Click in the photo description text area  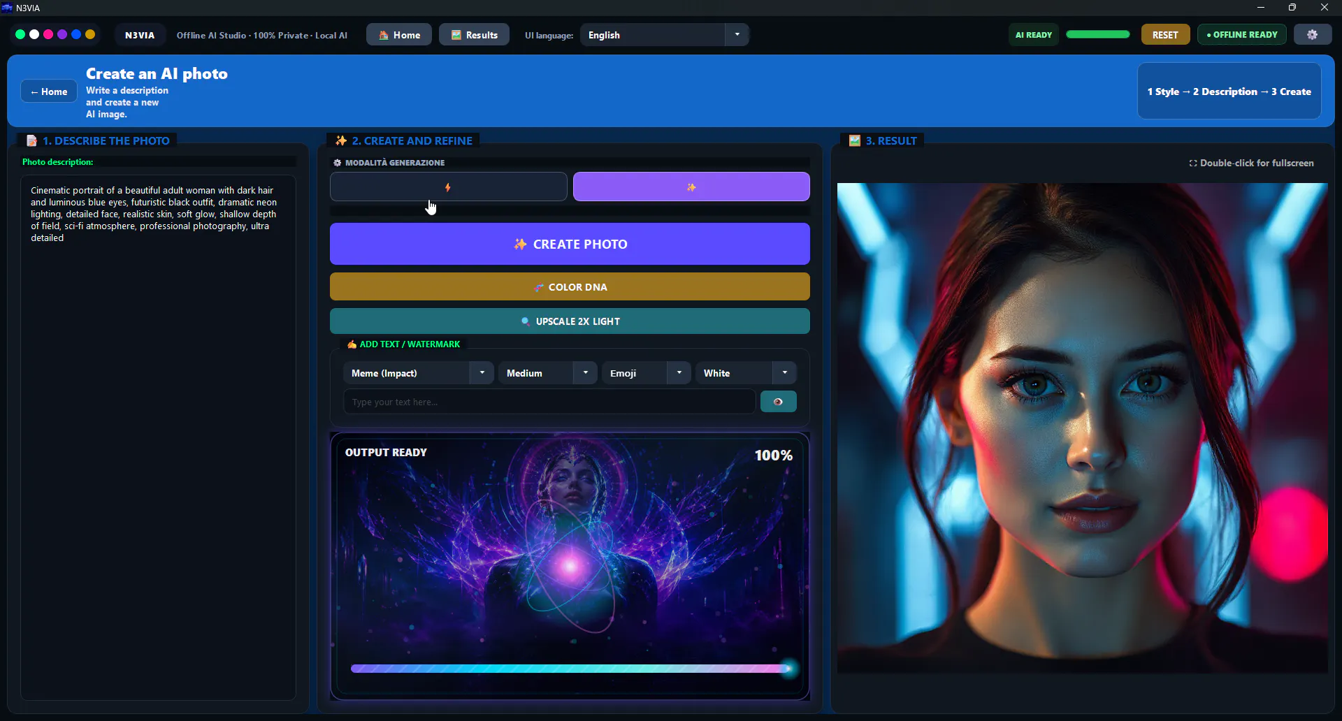pos(159,437)
